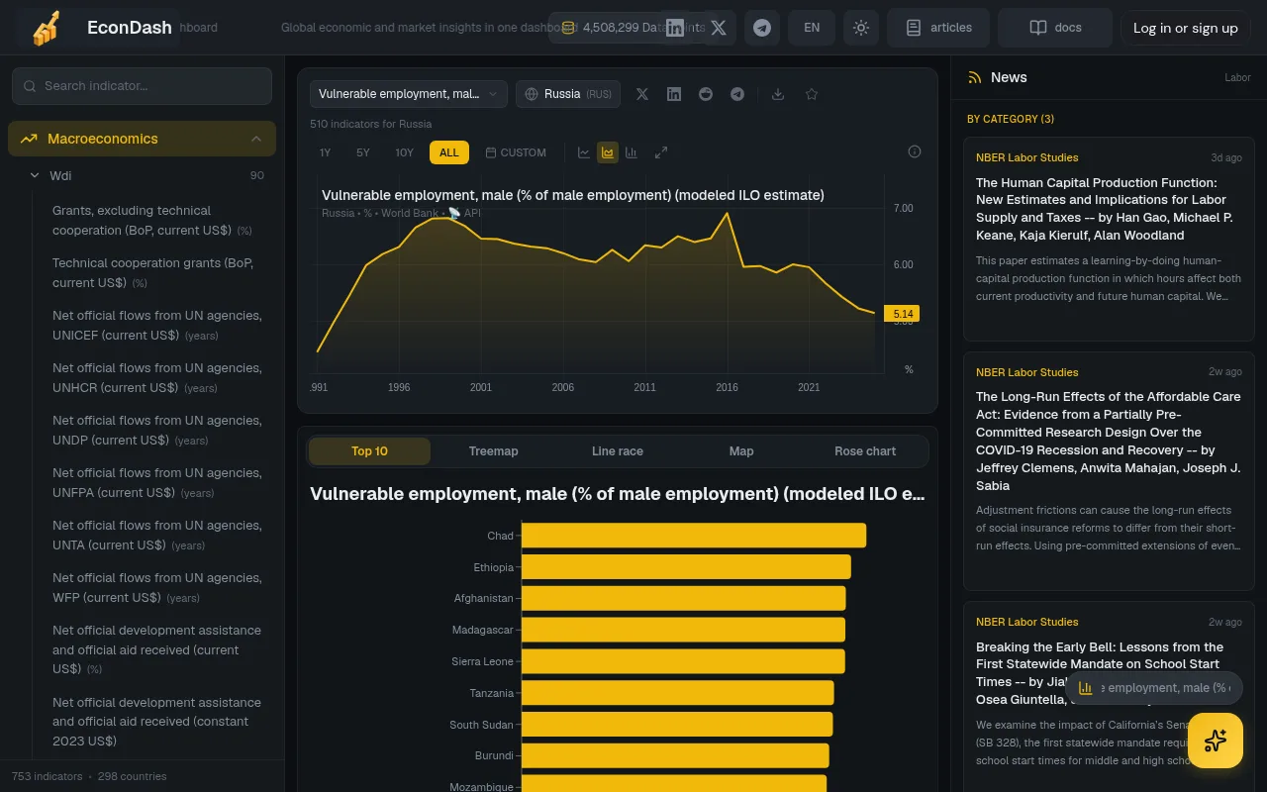Switch to the line chart type
The height and width of the screenshot is (792, 1267).
point(584,152)
